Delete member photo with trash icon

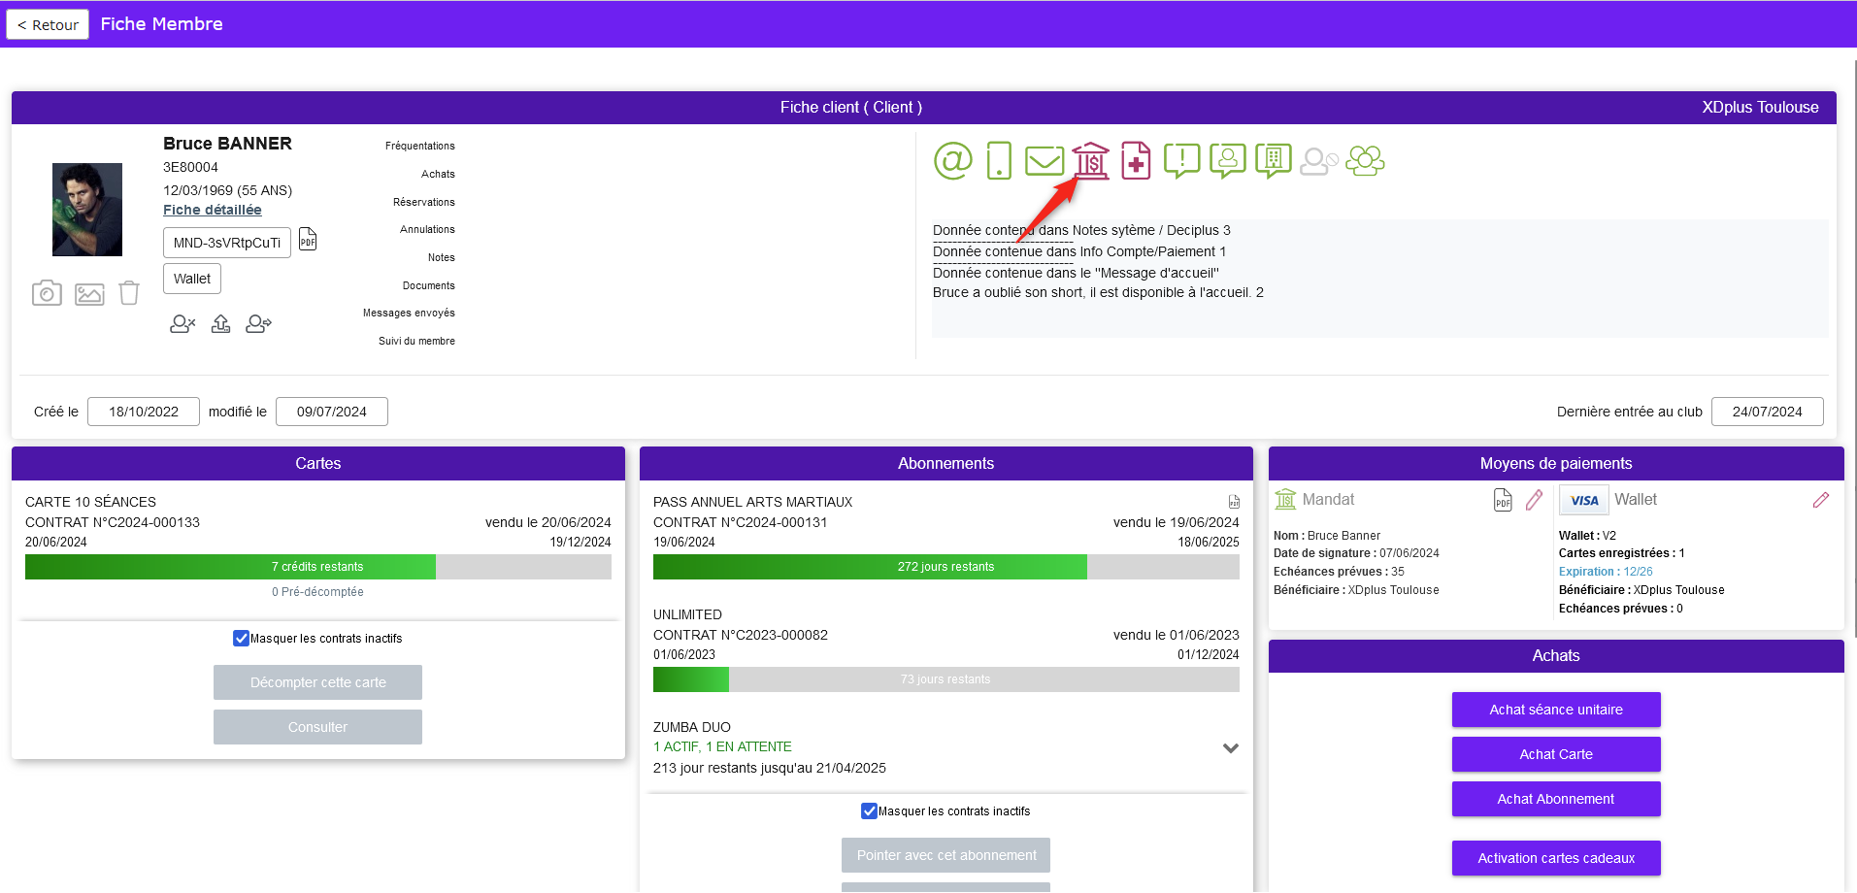coord(129,293)
